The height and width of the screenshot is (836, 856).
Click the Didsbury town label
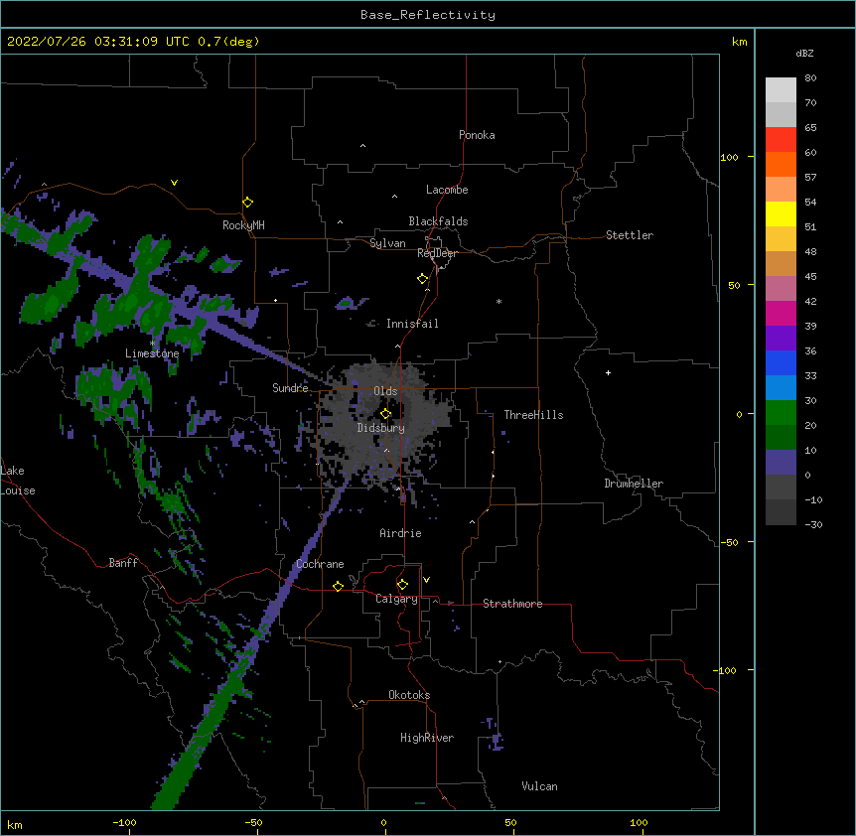click(381, 428)
